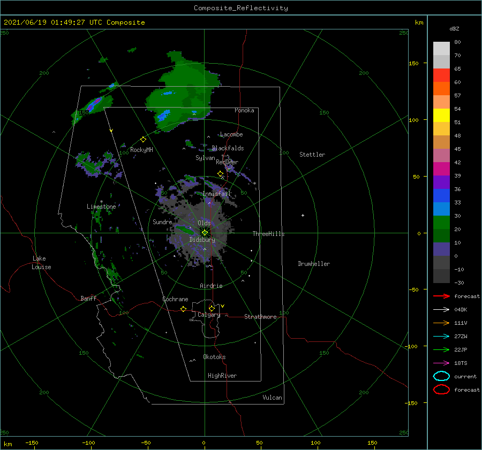The image size is (482, 450).
Task: Click the cyan 27ZW arrow legend icon
Action: 441,337
